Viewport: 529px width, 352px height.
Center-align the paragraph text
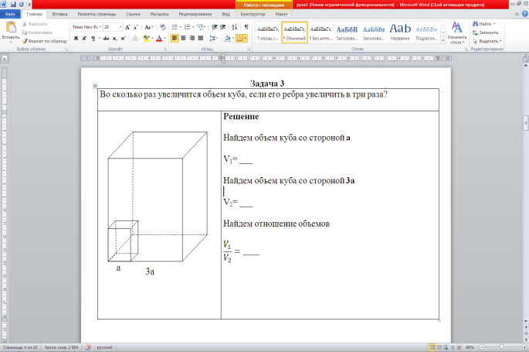[x=184, y=38]
